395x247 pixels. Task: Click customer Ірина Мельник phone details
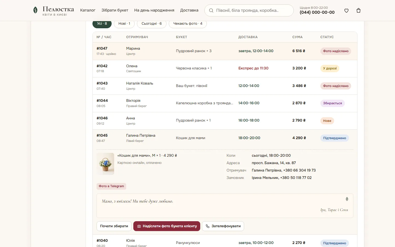[282, 178]
